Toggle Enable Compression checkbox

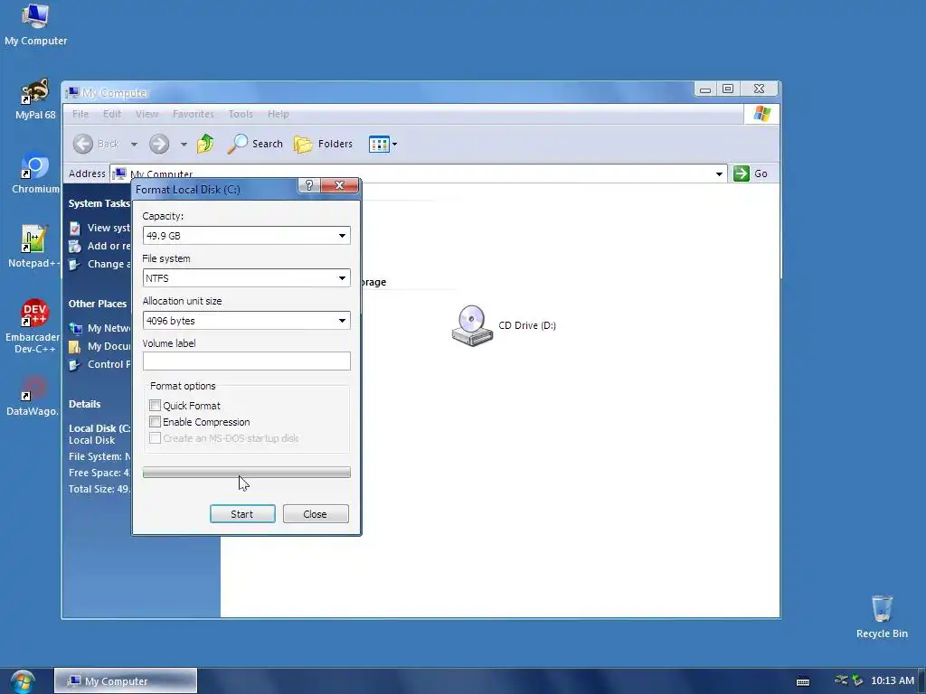point(155,422)
